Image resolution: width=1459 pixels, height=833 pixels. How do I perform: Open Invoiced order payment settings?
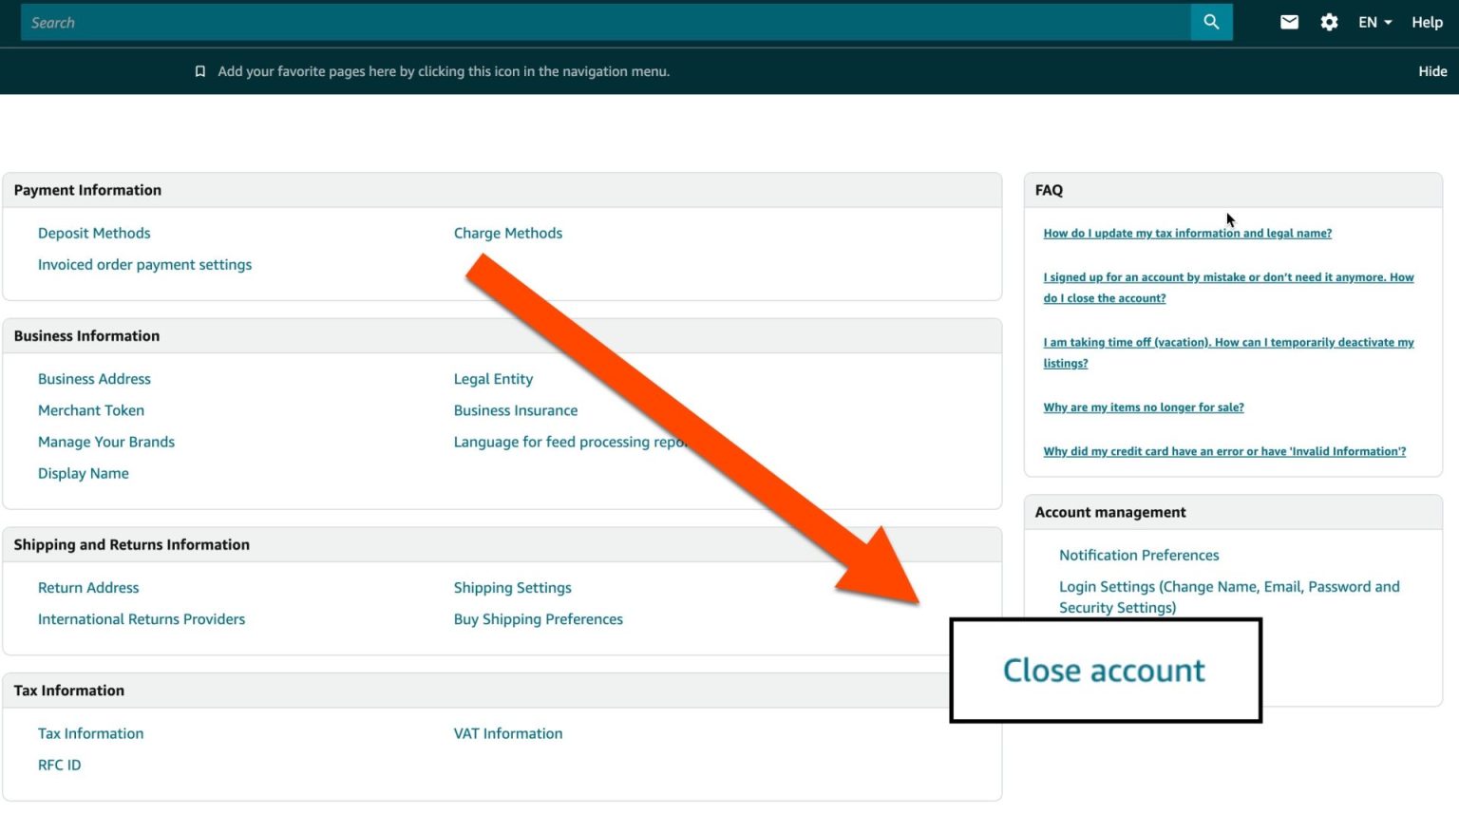coord(144,264)
